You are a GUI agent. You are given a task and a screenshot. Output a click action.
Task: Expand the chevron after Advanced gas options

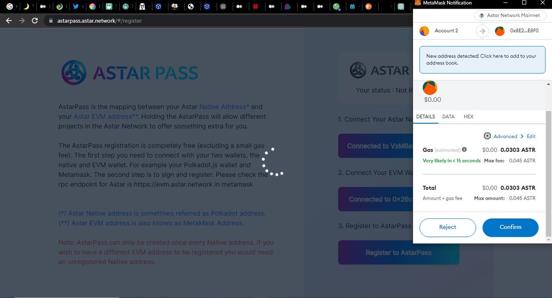coord(522,137)
